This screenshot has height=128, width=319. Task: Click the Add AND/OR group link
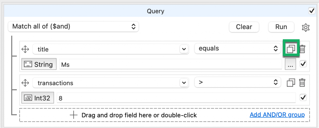277,115
